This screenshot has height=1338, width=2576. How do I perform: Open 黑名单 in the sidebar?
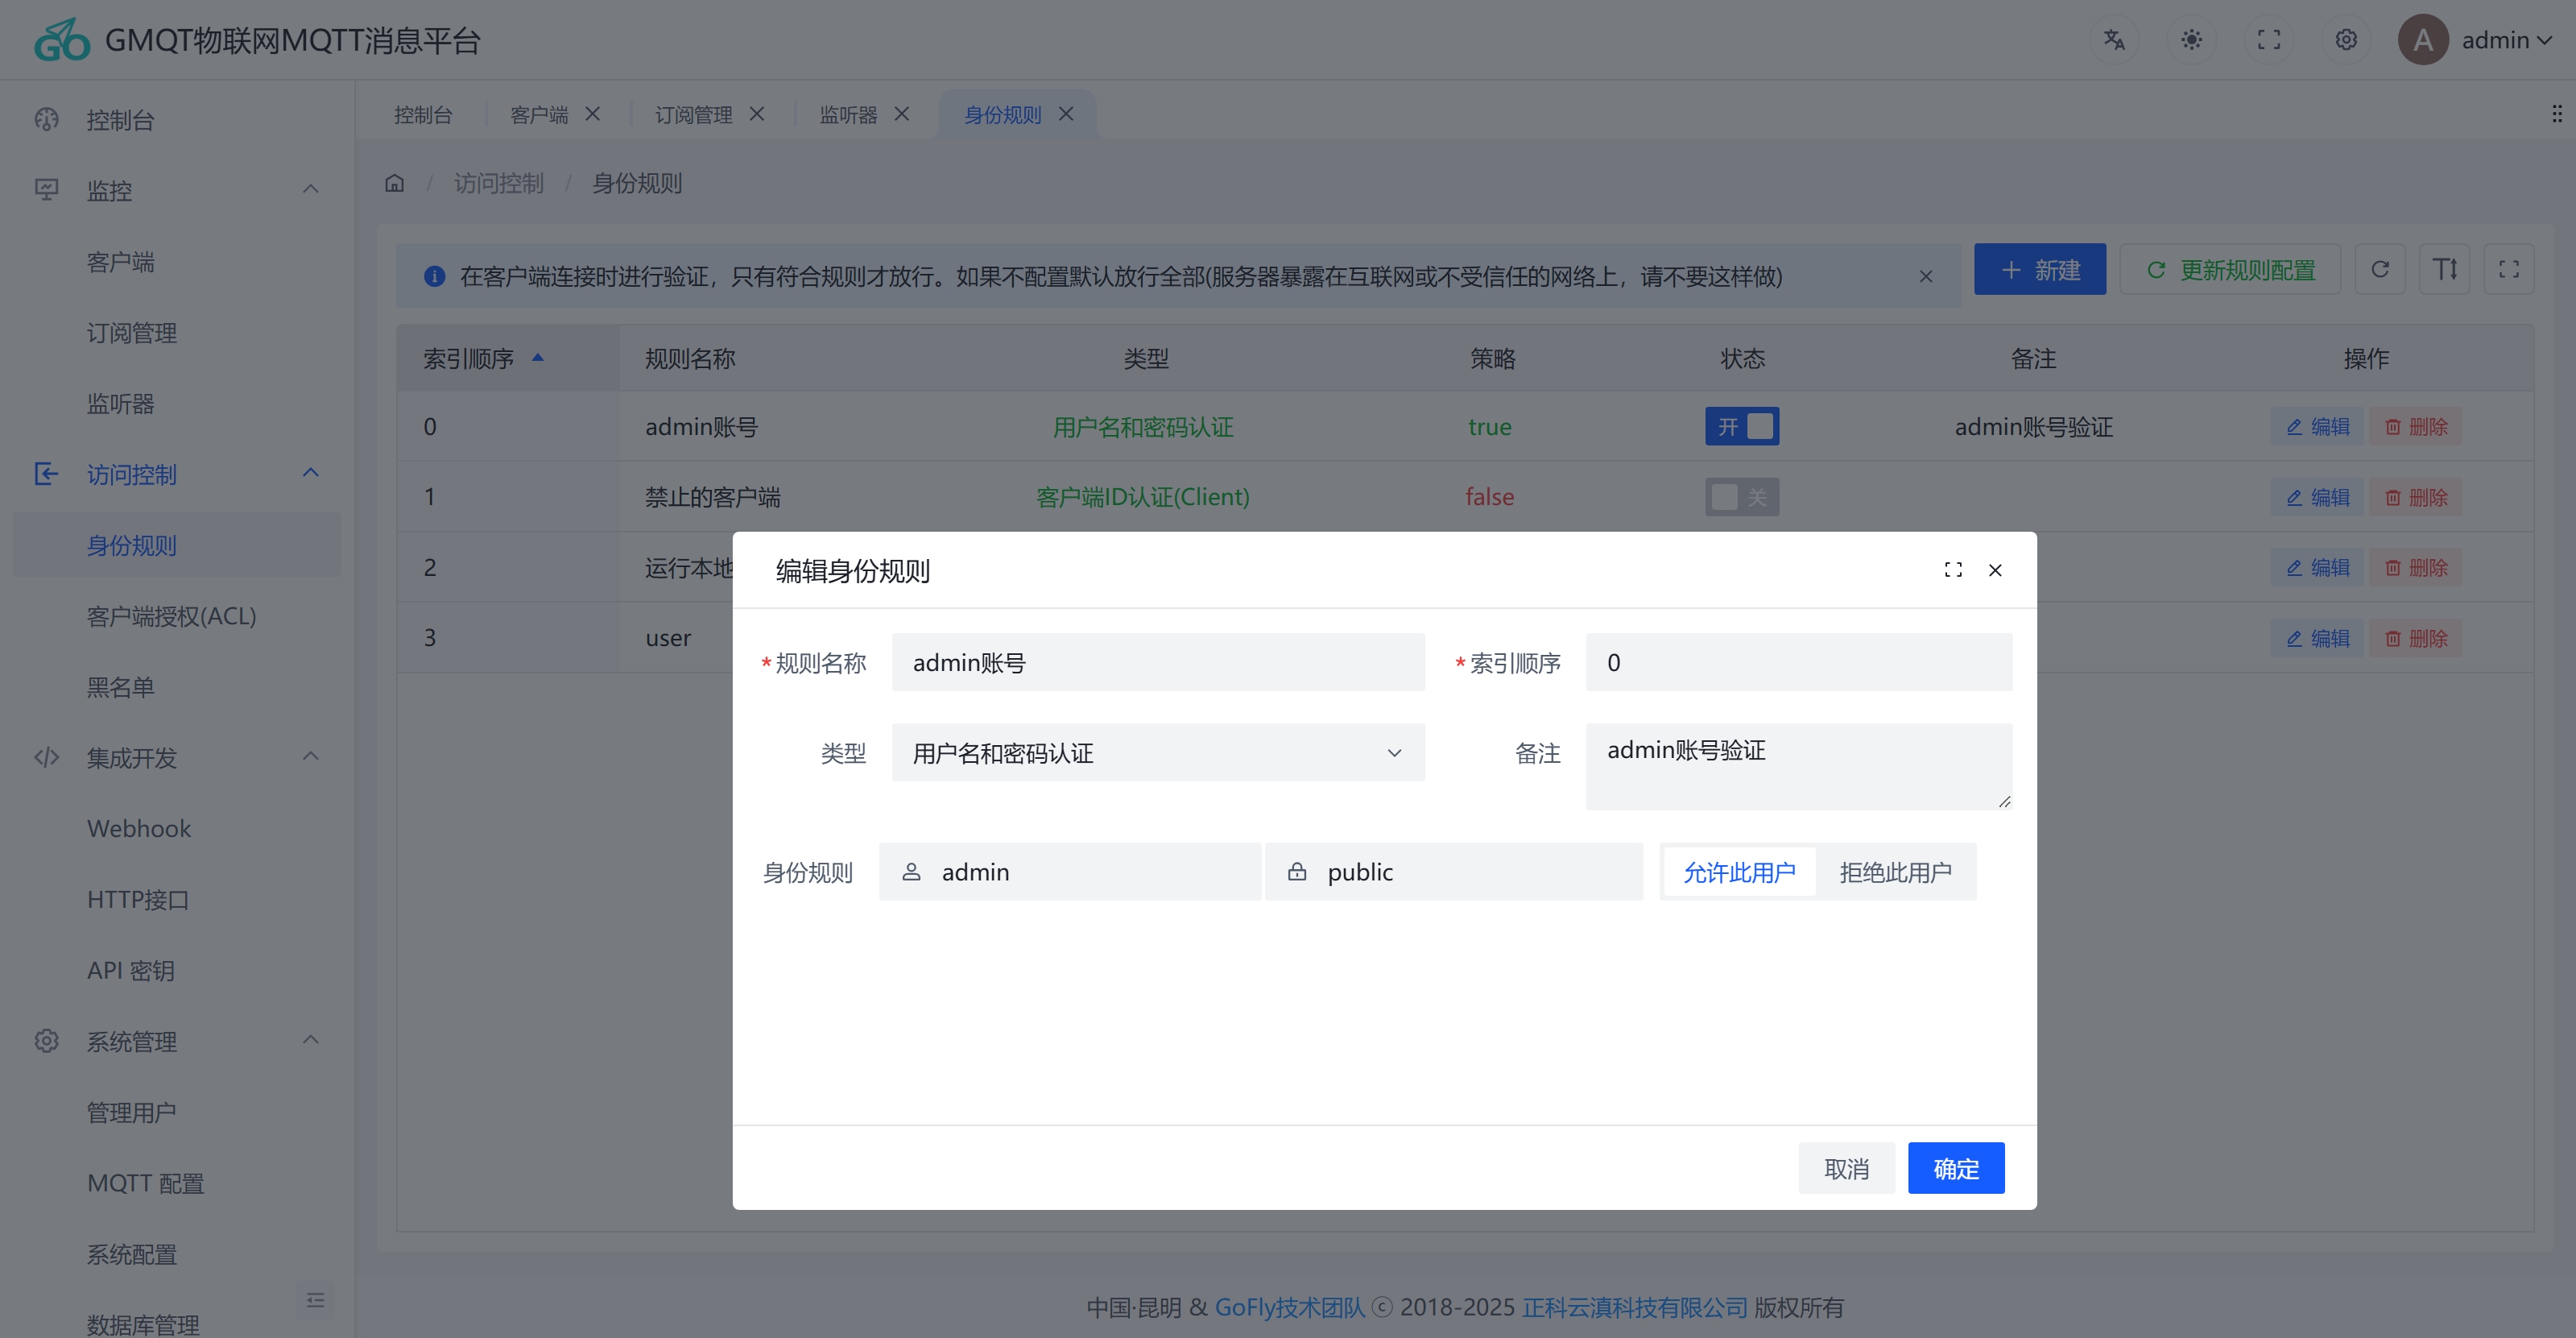[x=120, y=687]
